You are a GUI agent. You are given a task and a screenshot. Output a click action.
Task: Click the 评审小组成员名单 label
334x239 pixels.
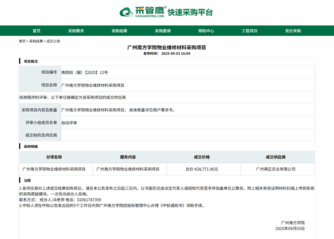click(41, 123)
